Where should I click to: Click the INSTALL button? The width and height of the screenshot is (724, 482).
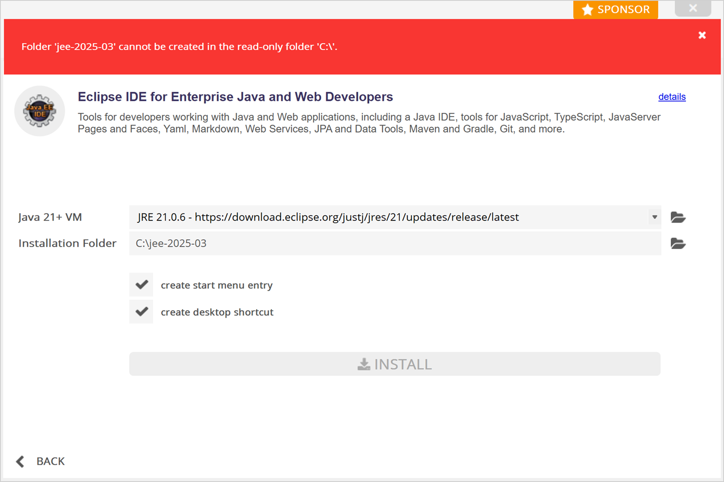395,364
